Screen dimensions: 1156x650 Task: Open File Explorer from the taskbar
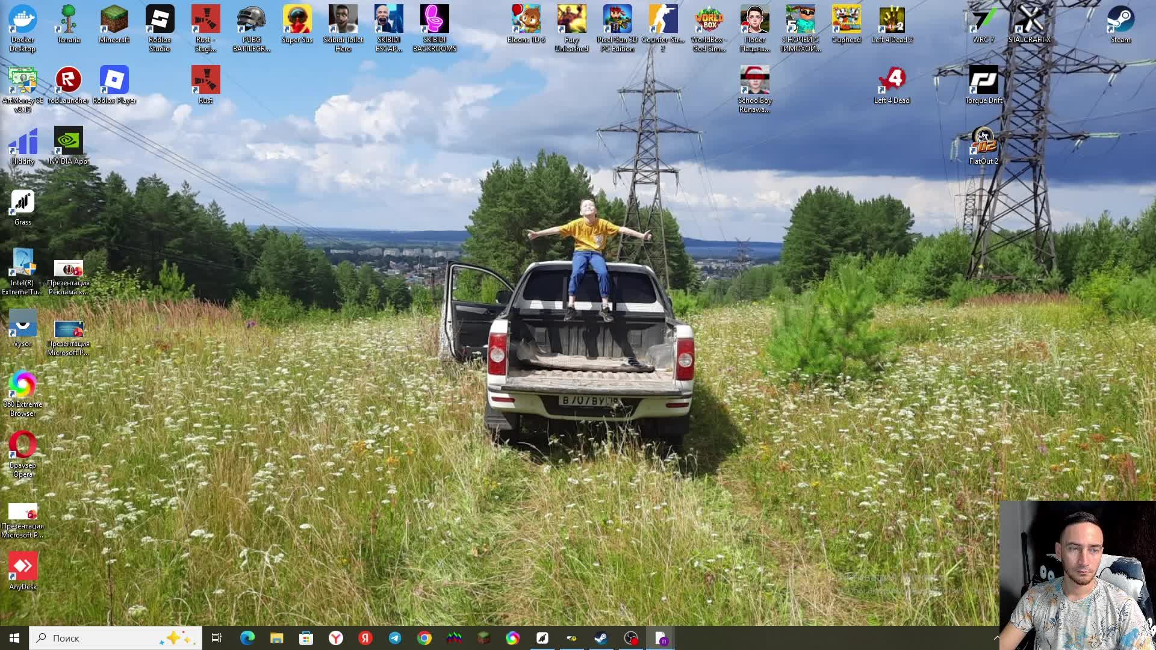(276, 638)
